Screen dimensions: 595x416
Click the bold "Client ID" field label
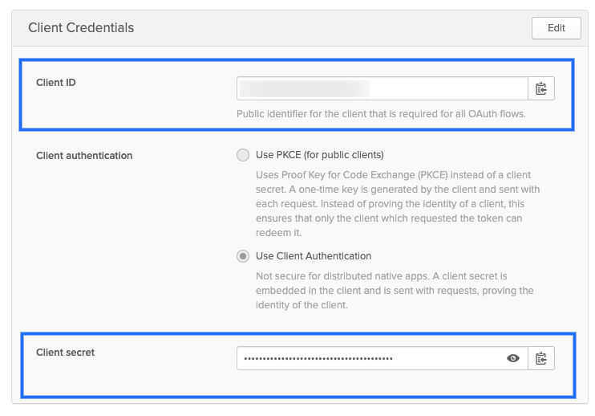56,83
